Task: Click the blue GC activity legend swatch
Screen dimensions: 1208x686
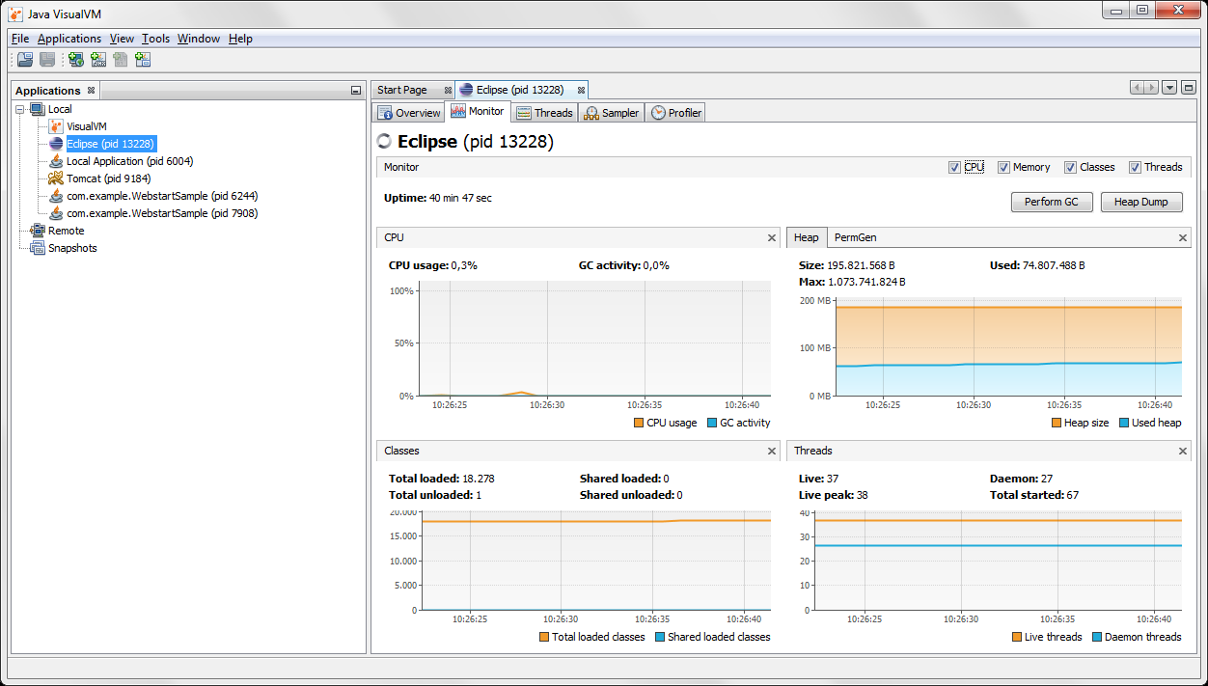Action: (x=712, y=423)
